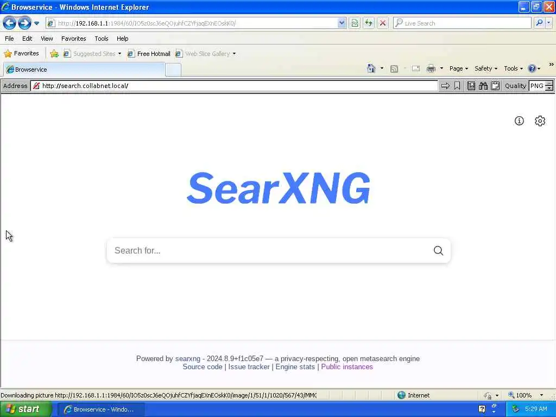Screen dimensions: 556x417
Task: Expand the IE address bar URL dropdown
Action: (x=342, y=23)
